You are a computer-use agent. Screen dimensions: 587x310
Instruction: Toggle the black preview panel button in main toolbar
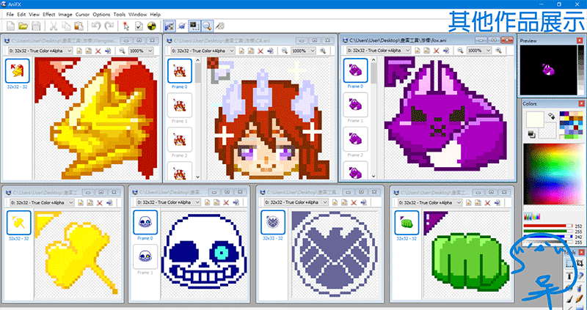coord(194,26)
